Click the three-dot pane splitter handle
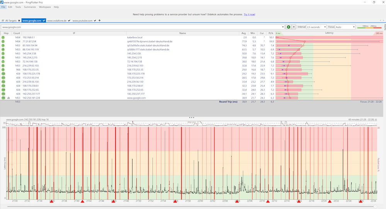Image resolution: width=386 pixels, height=209 pixels. click(192, 117)
